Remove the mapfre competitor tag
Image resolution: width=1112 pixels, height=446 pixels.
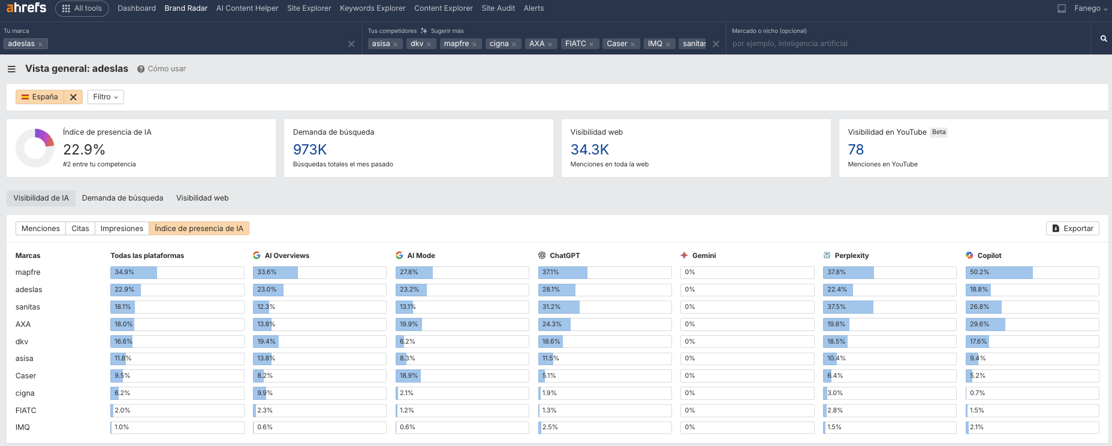[474, 44]
